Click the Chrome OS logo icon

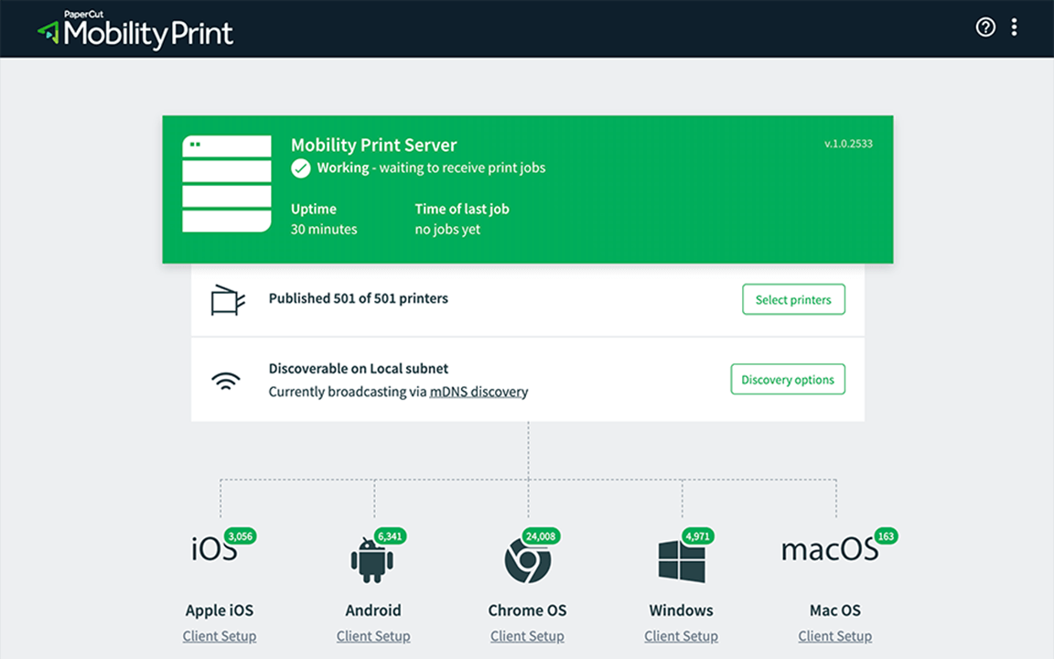click(528, 559)
